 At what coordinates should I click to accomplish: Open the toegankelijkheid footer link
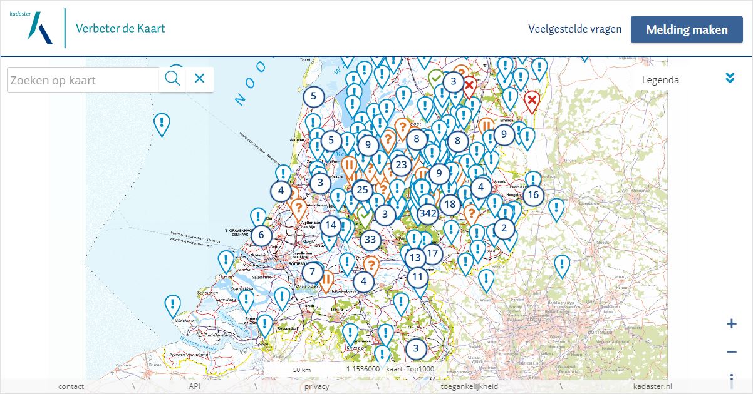[469, 386]
